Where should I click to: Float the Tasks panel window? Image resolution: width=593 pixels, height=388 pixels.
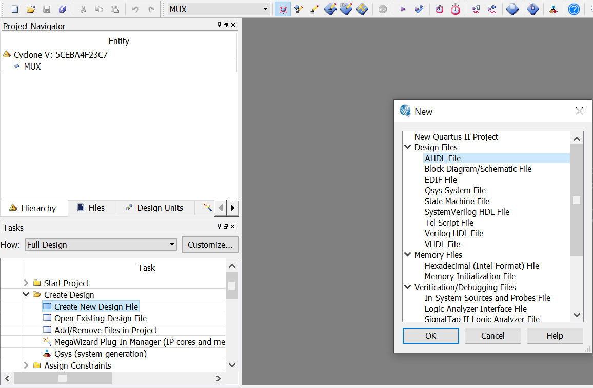click(x=226, y=226)
